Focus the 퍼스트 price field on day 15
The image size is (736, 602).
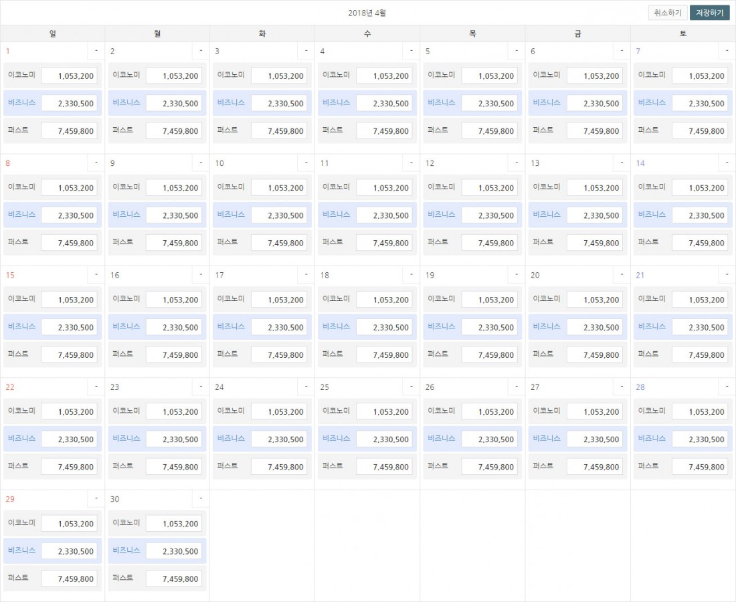point(69,355)
